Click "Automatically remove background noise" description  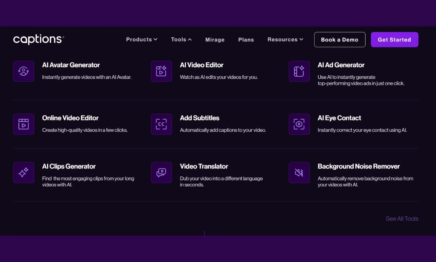[366, 182]
